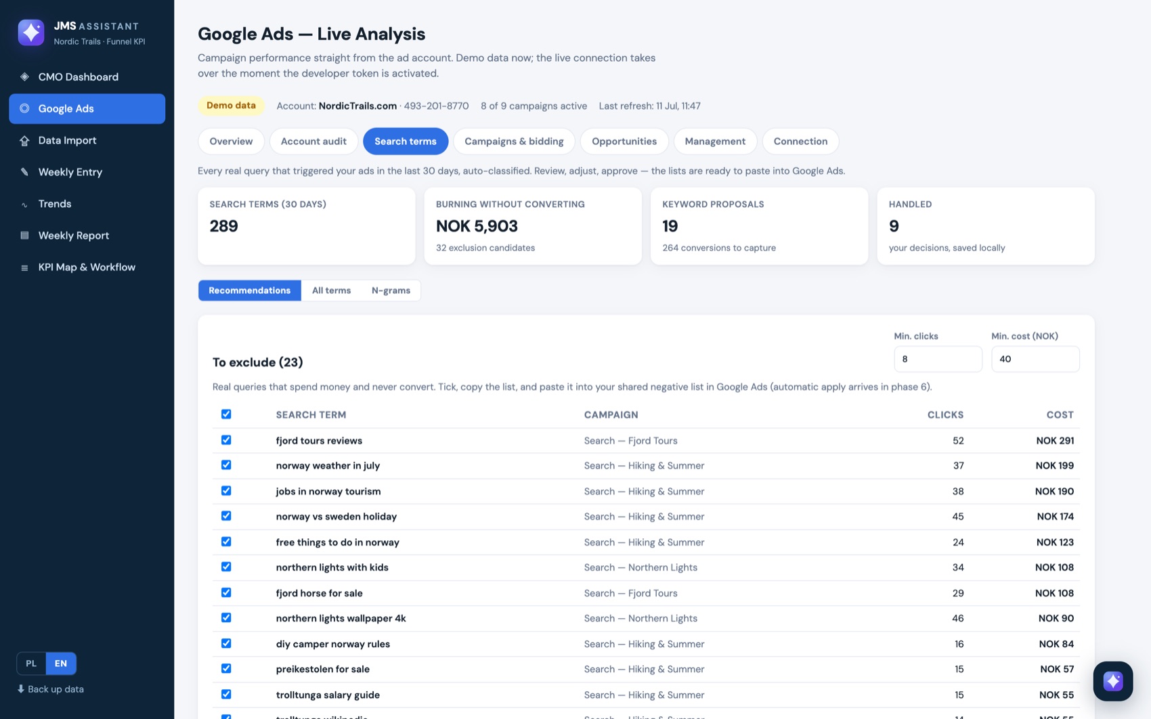Open Weekly Report in sidebar

point(87,236)
